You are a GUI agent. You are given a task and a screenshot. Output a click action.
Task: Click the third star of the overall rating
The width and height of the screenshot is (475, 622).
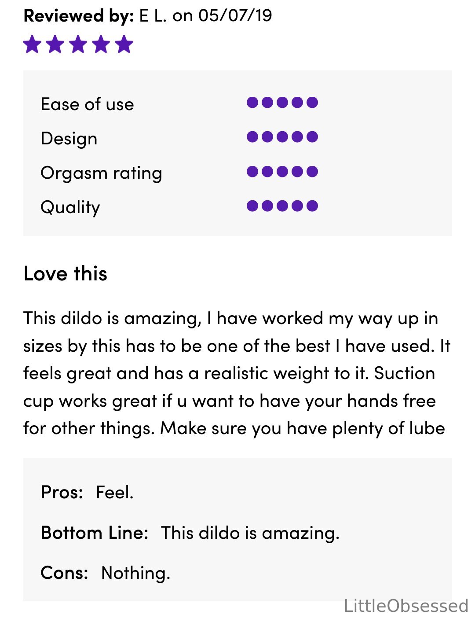[x=78, y=44]
